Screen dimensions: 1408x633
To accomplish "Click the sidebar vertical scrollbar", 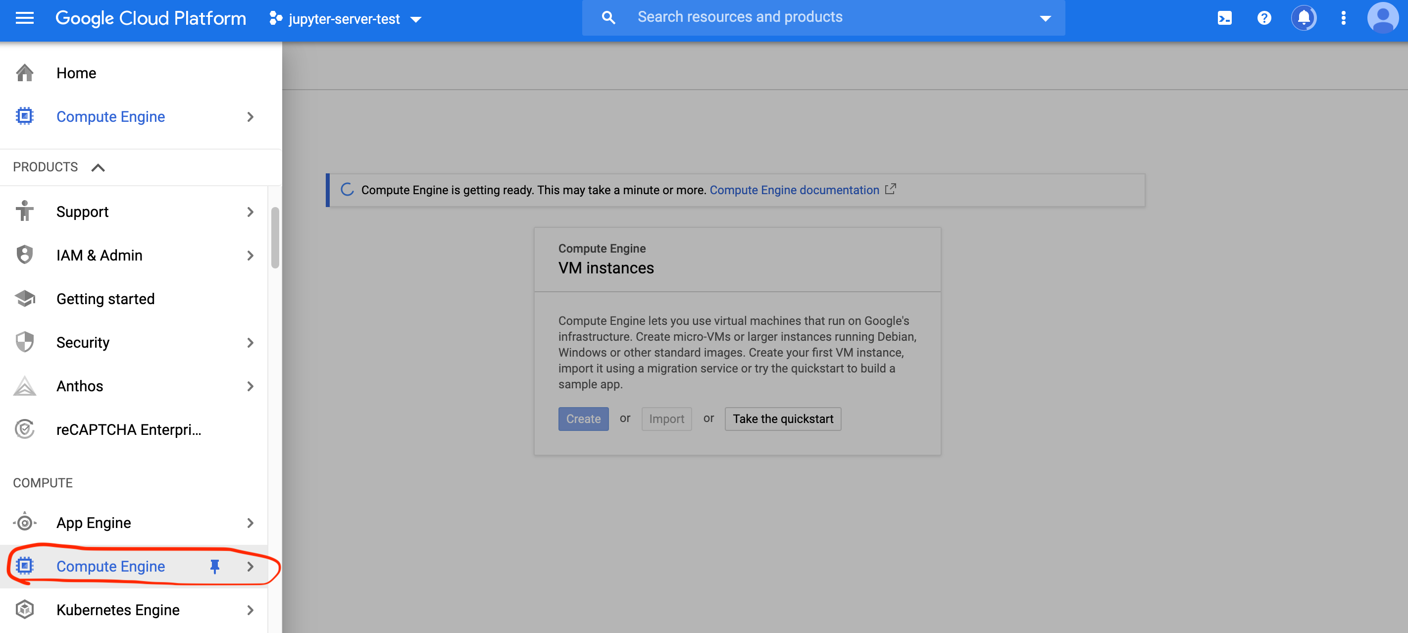I will pyautogui.click(x=275, y=238).
